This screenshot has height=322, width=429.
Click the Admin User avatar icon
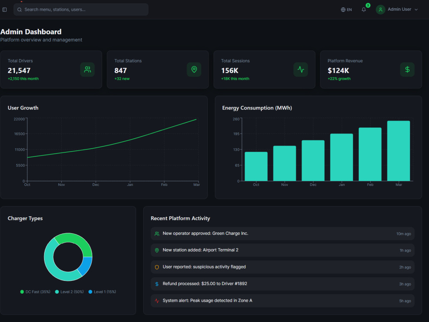[380, 9]
